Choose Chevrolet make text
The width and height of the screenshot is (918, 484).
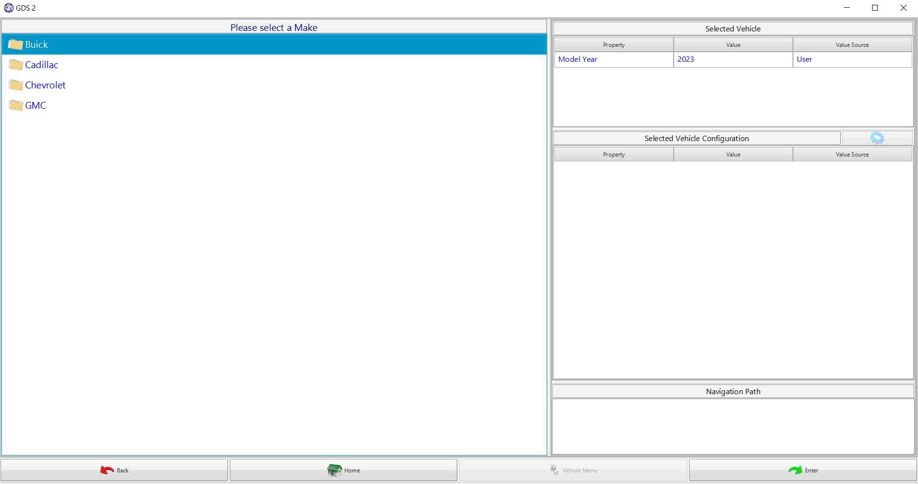(x=45, y=85)
